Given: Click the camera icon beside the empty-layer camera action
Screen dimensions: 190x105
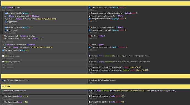Looking at the screenshot, I should [x=89, y=67].
